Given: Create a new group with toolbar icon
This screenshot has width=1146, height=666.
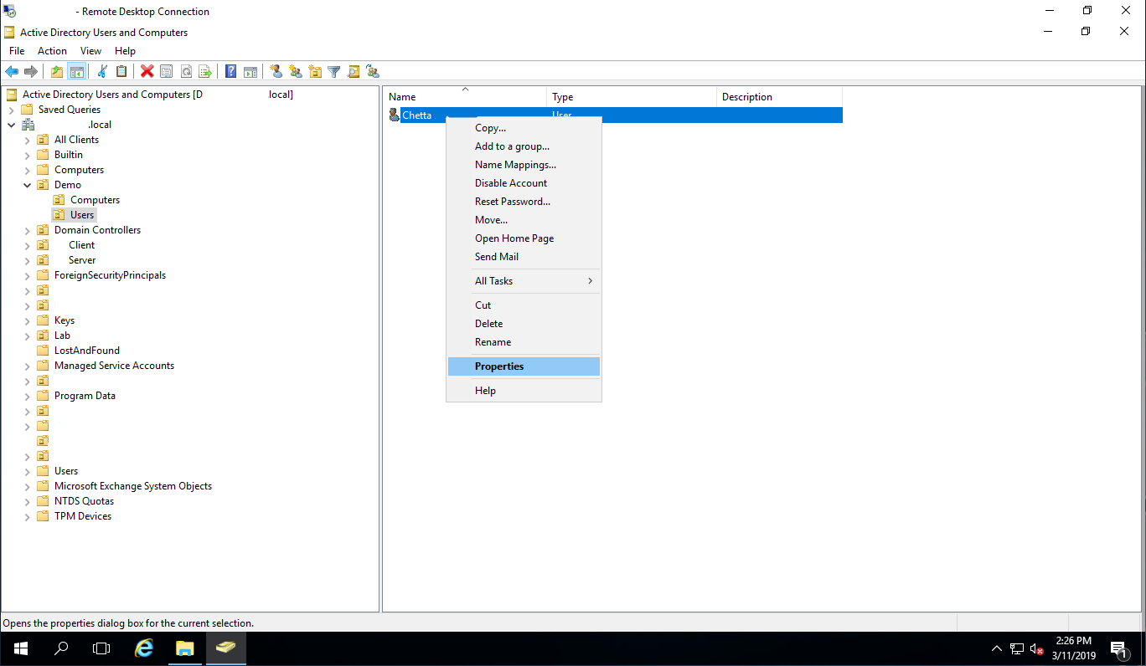Looking at the screenshot, I should (x=295, y=72).
